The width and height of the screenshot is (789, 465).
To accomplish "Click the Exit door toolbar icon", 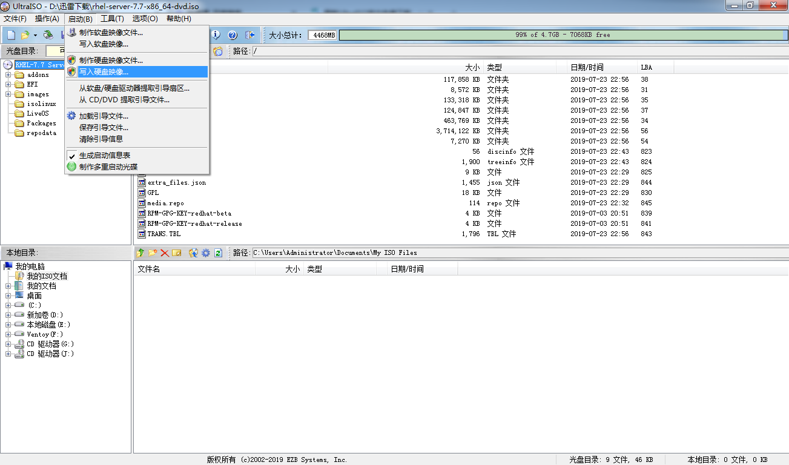I will click(249, 35).
